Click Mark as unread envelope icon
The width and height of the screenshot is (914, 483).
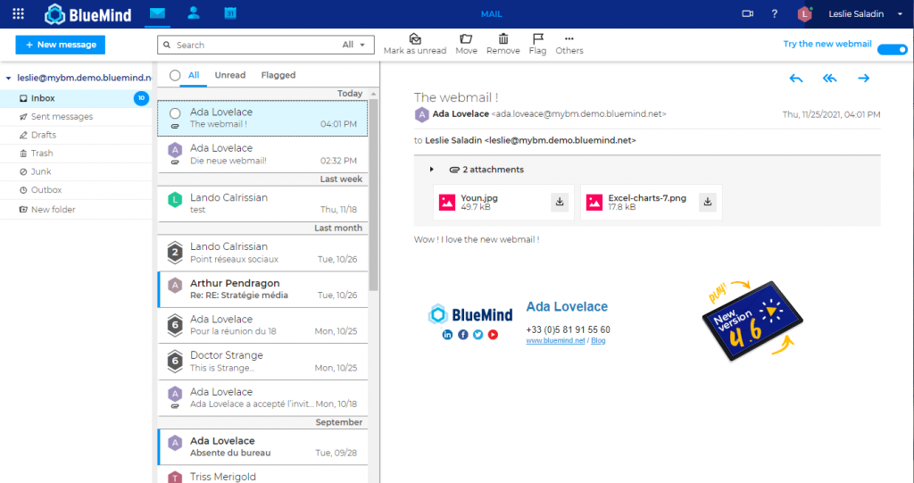pos(415,39)
